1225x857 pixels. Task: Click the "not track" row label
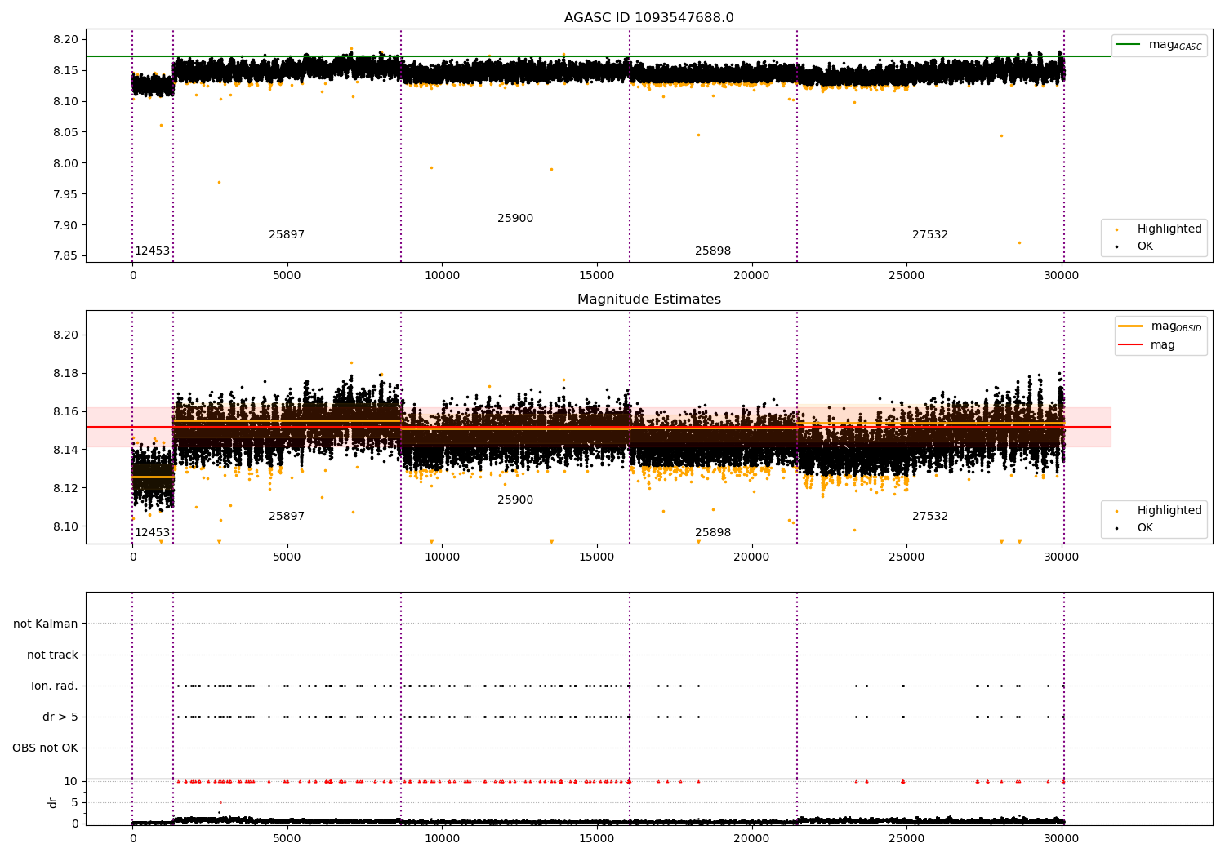coord(52,655)
